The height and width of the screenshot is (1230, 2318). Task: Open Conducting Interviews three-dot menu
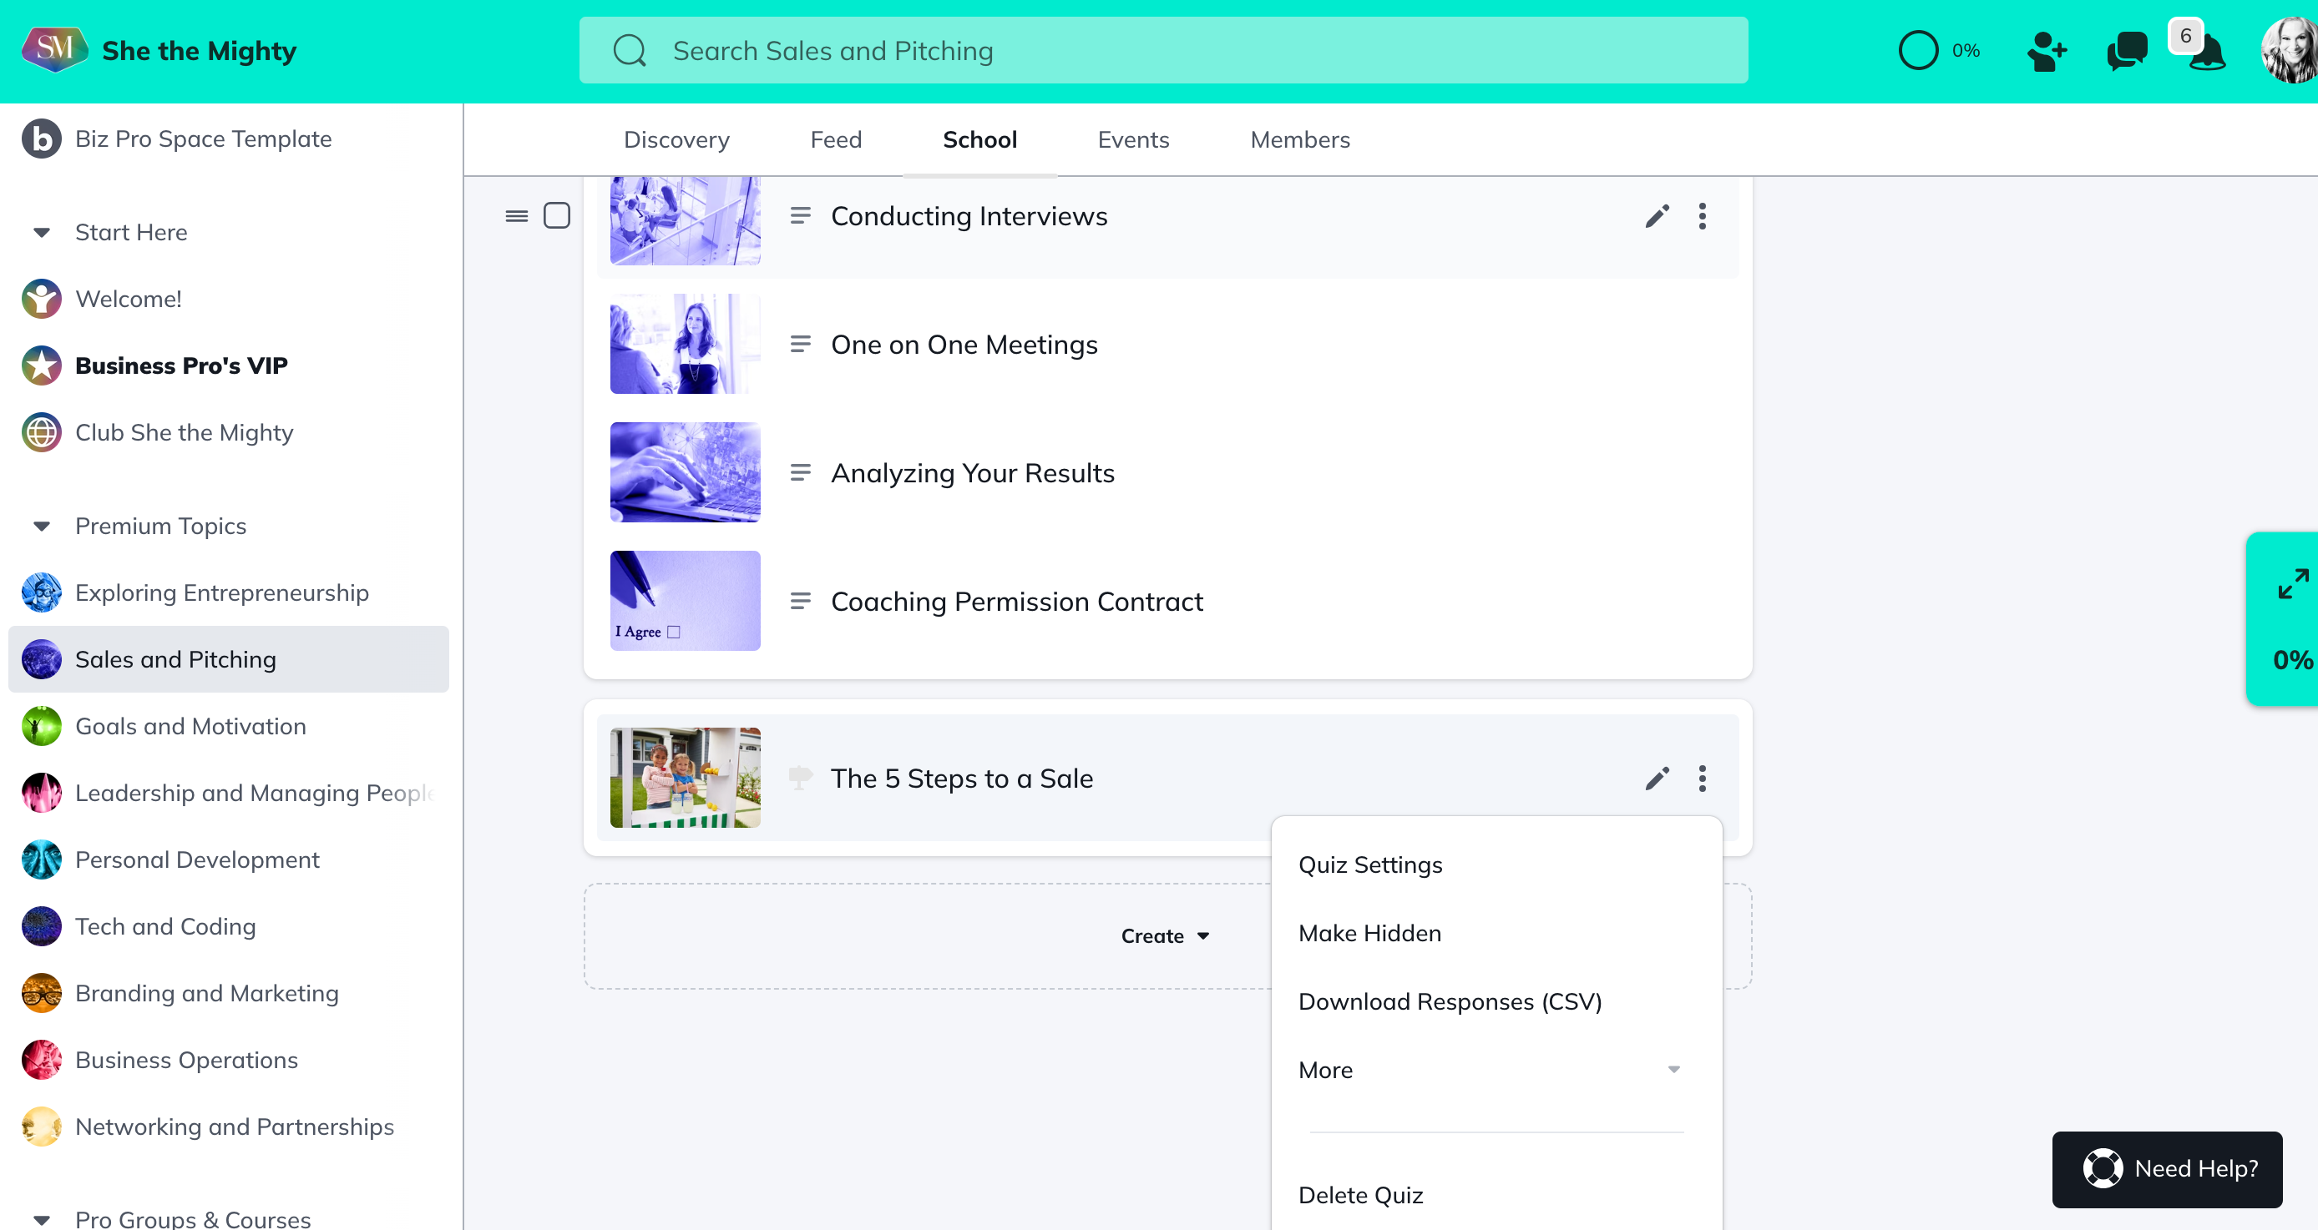point(1702,217)
